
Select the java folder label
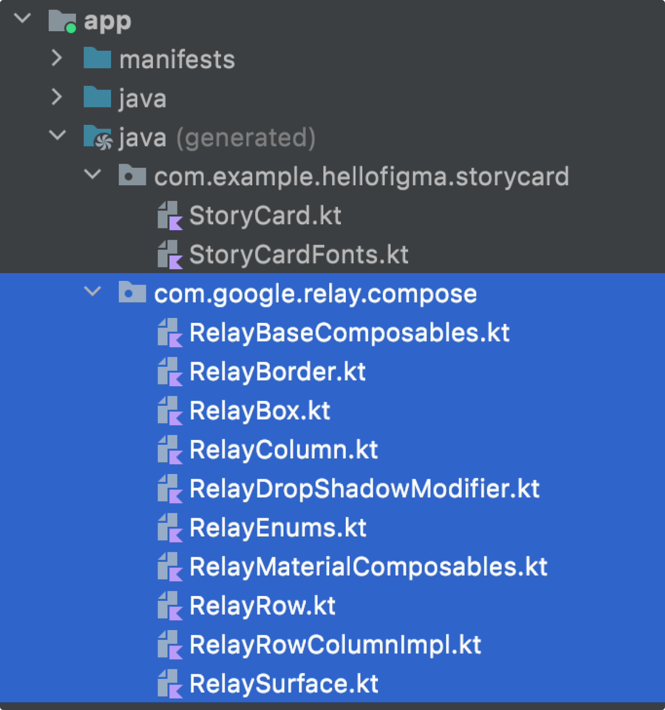point(143,99)
